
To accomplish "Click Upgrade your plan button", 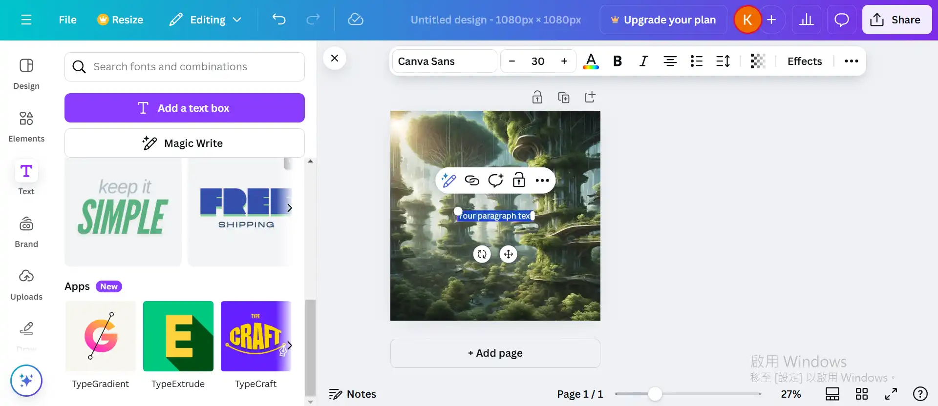I will [663, 20].
